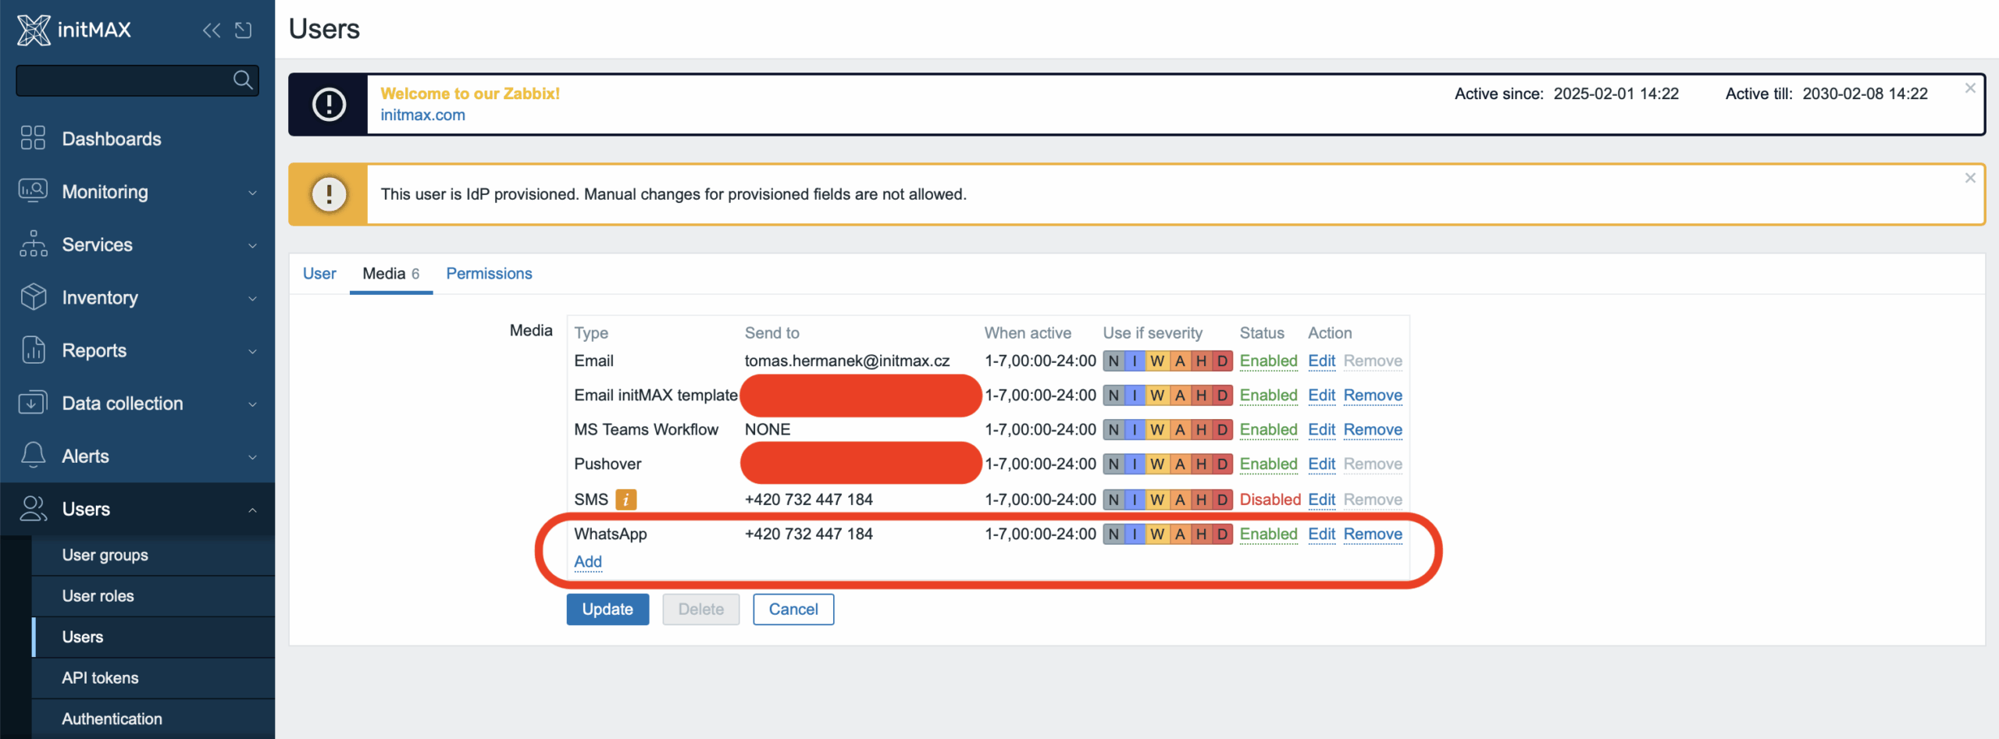The image size is (1999, 739).
Task: Expand the Alerts menu chevron
Action: point(252,457)
